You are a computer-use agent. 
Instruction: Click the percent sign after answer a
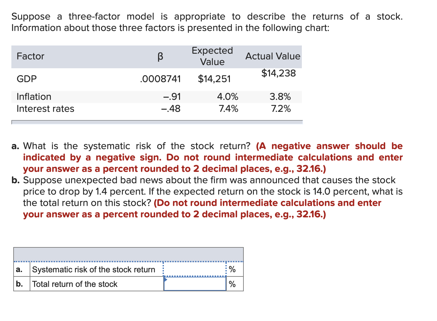[x=233, y=270]
